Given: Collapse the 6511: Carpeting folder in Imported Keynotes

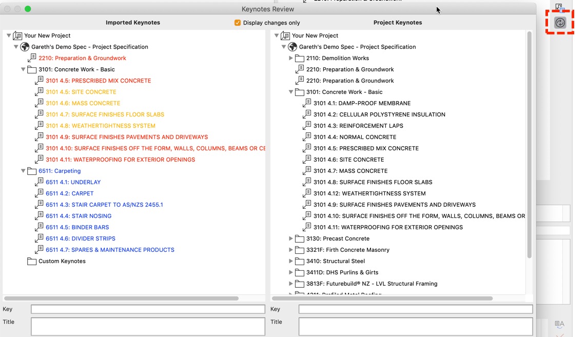Looking at the screenshot, I should click(x=23, y=171).
